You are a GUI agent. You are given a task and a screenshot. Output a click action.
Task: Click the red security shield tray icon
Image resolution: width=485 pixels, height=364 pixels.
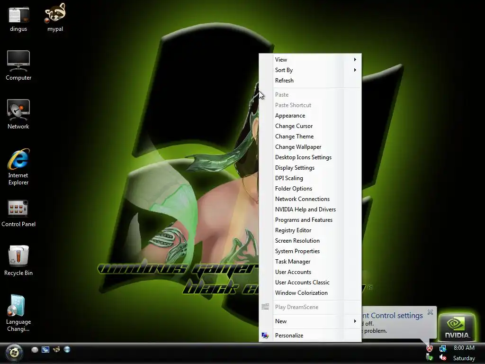point(429,348)
